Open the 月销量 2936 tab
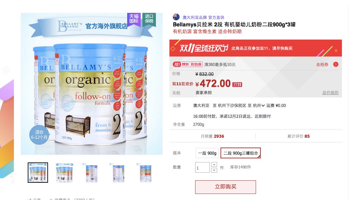This screenshot has width=349, height=200. coord(212,136)
